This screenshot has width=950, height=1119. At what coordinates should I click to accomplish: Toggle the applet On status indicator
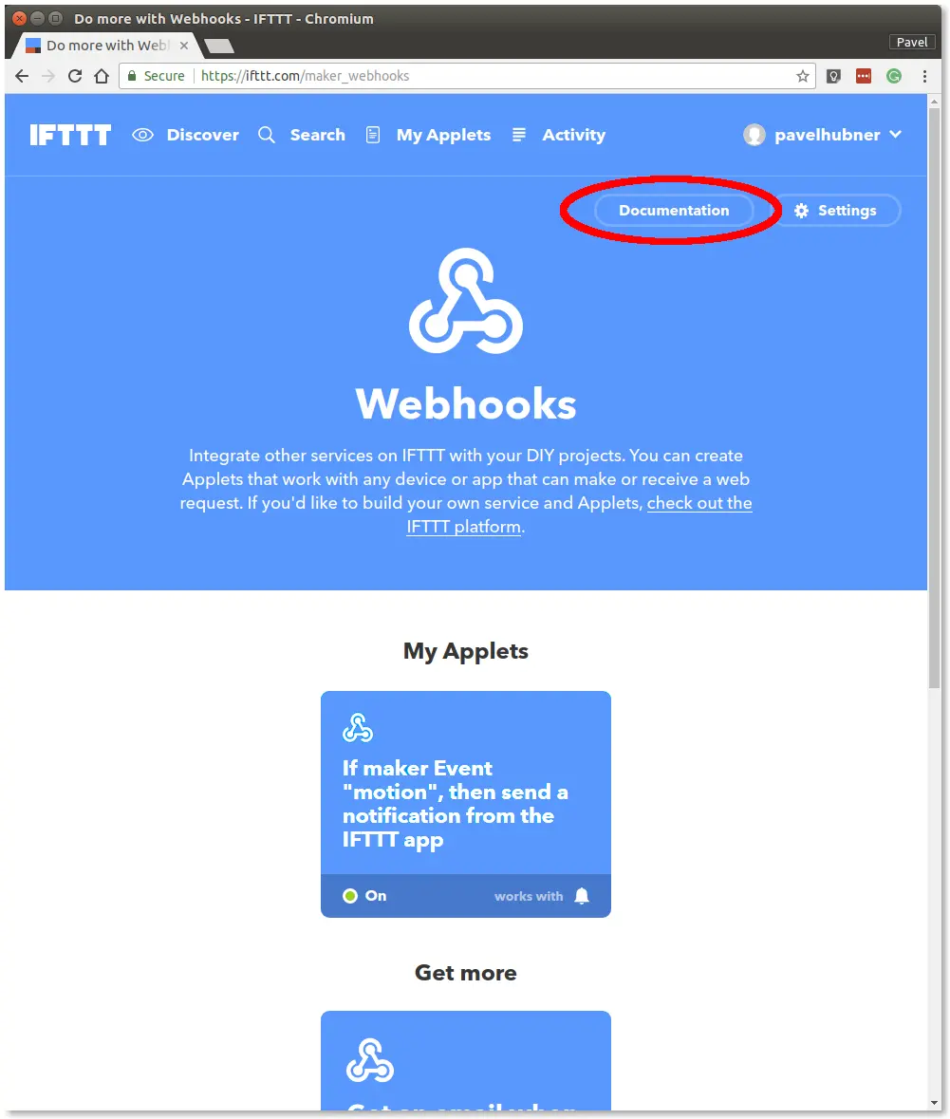pos(364,896)
